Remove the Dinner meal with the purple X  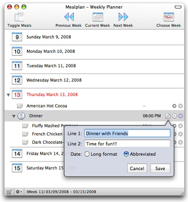pyautogui.click(x=180, y=116)
